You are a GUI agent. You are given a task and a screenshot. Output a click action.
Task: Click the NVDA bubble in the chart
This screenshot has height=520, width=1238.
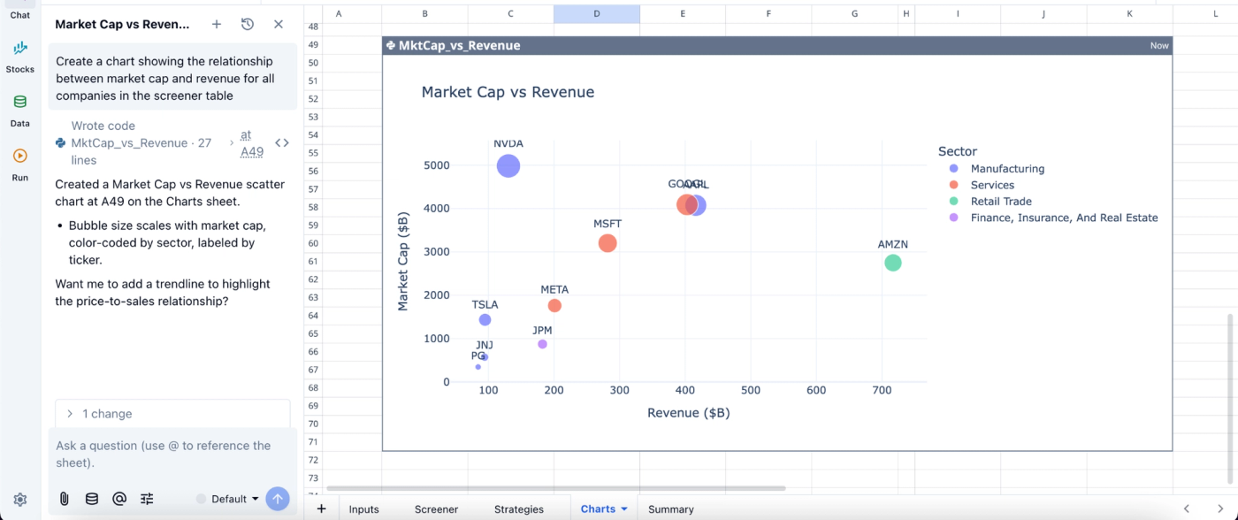point(508,165)
